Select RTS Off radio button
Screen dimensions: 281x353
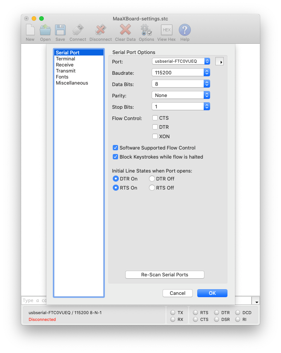coord(152,188)
